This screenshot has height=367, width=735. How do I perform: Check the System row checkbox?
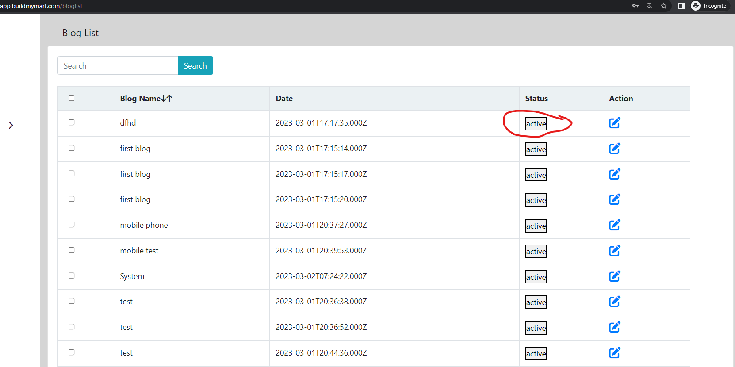(71, 275)
